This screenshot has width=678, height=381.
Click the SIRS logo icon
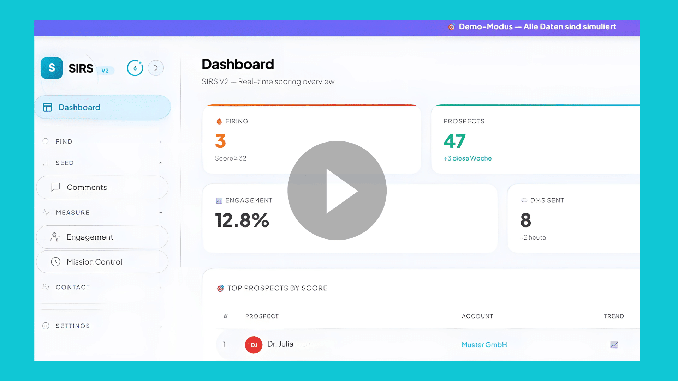[x=52, y=68]
